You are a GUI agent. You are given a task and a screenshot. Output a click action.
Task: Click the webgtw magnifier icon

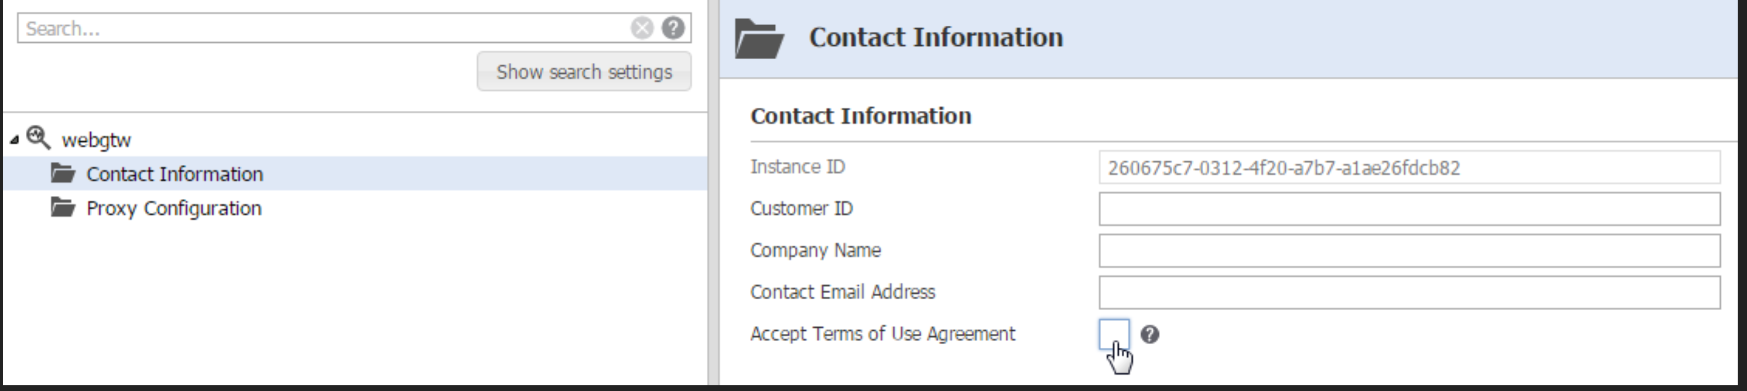[38, 138]
